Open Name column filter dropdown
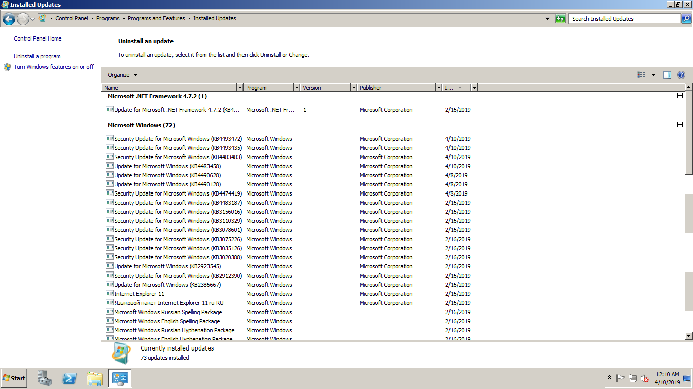The image size is (693, 389). [x=240, y=88]
